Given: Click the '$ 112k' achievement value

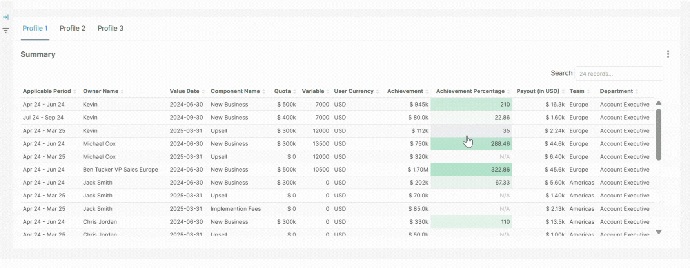Looking at the screenshot, I should 420,130.
